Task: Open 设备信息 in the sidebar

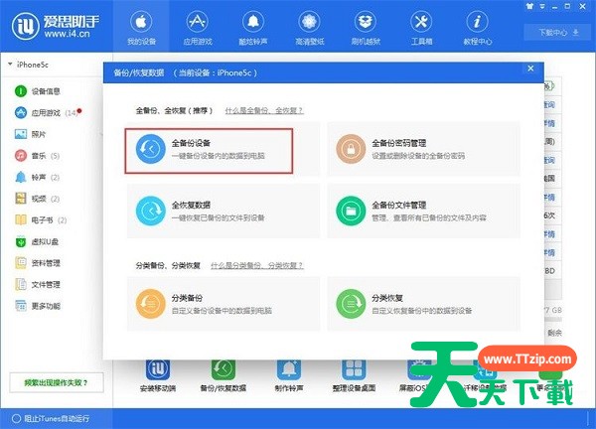Action: click(45, 91)
